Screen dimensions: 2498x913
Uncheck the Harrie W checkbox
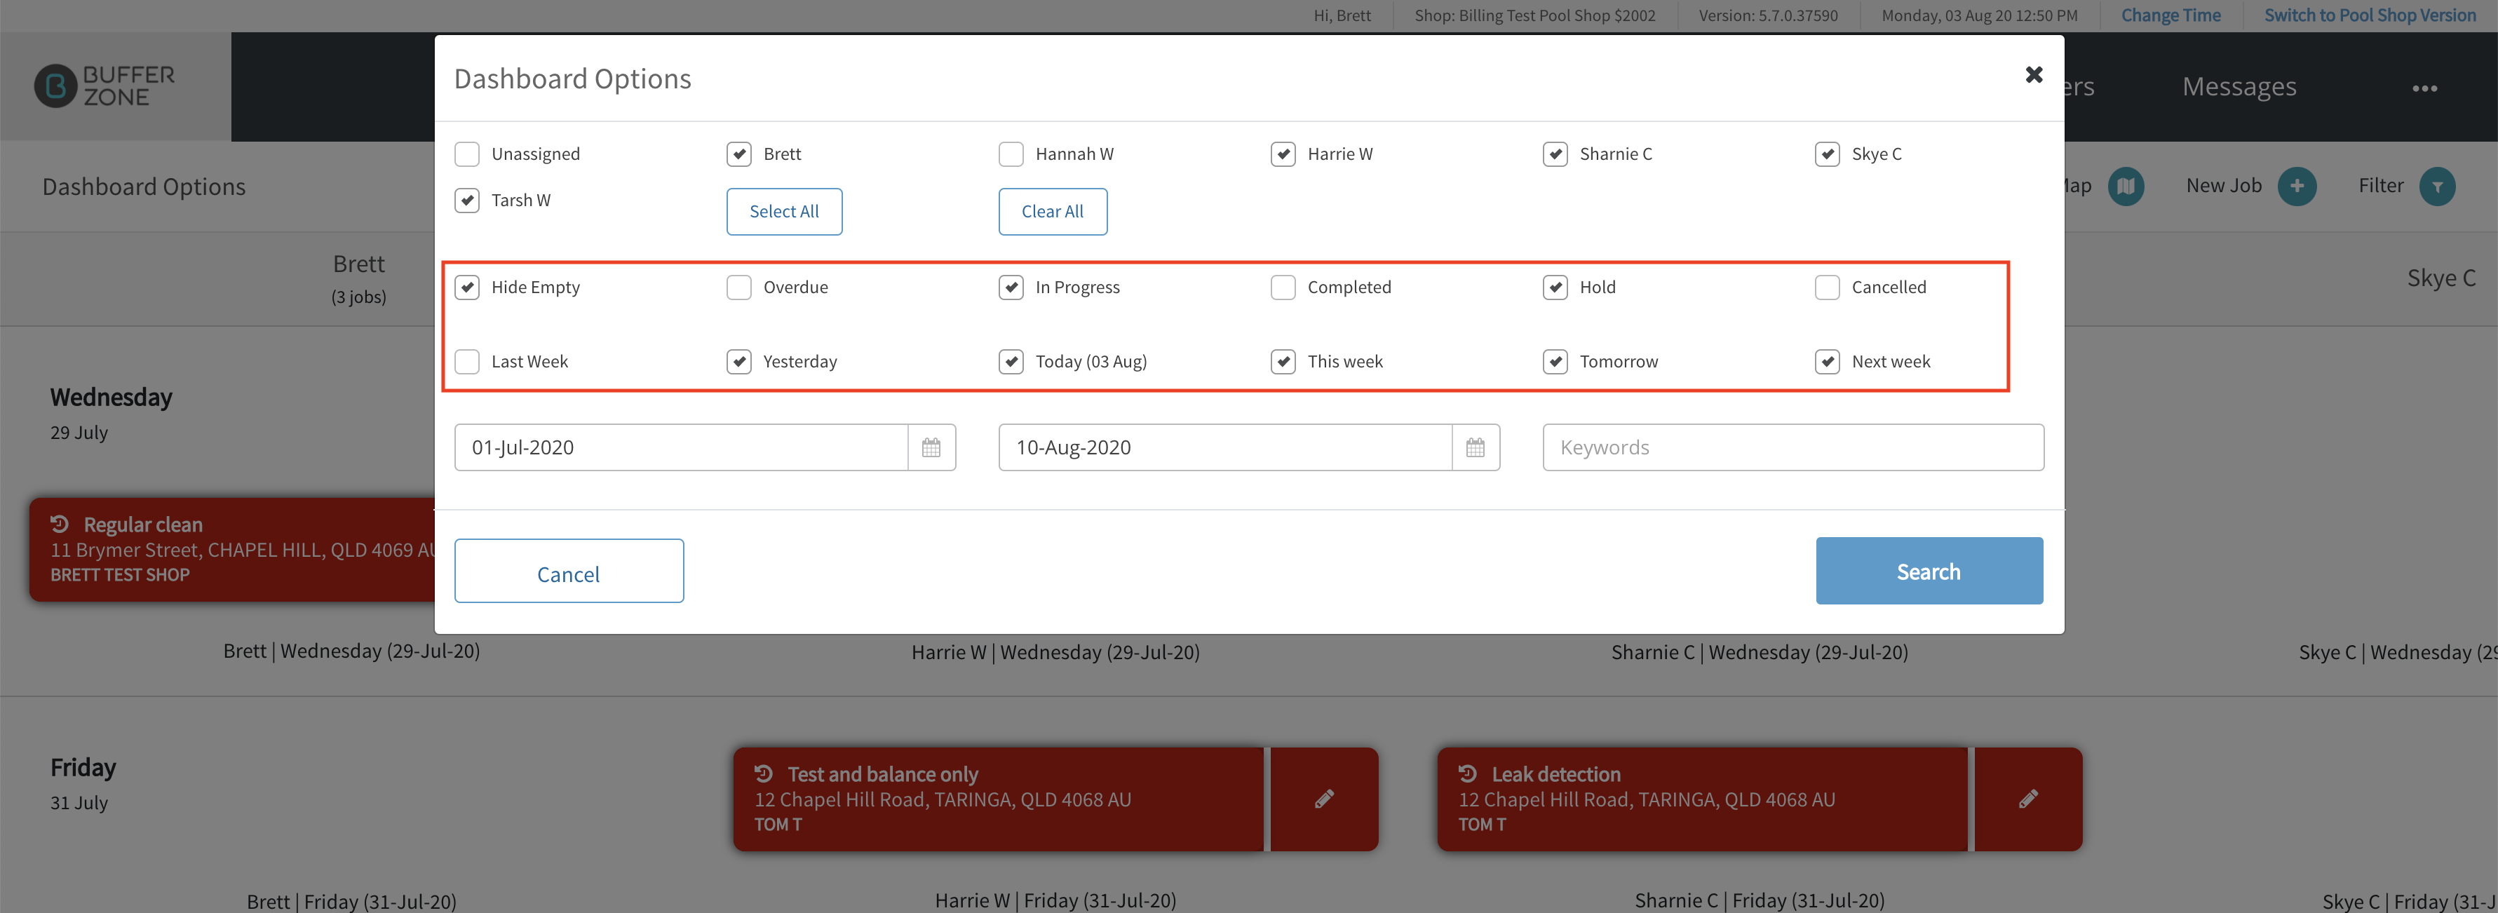click(1283, 154)
